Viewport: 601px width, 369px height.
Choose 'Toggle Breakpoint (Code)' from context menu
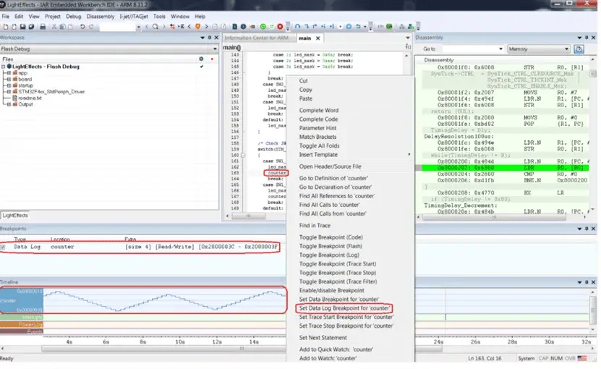pos(331,237)
